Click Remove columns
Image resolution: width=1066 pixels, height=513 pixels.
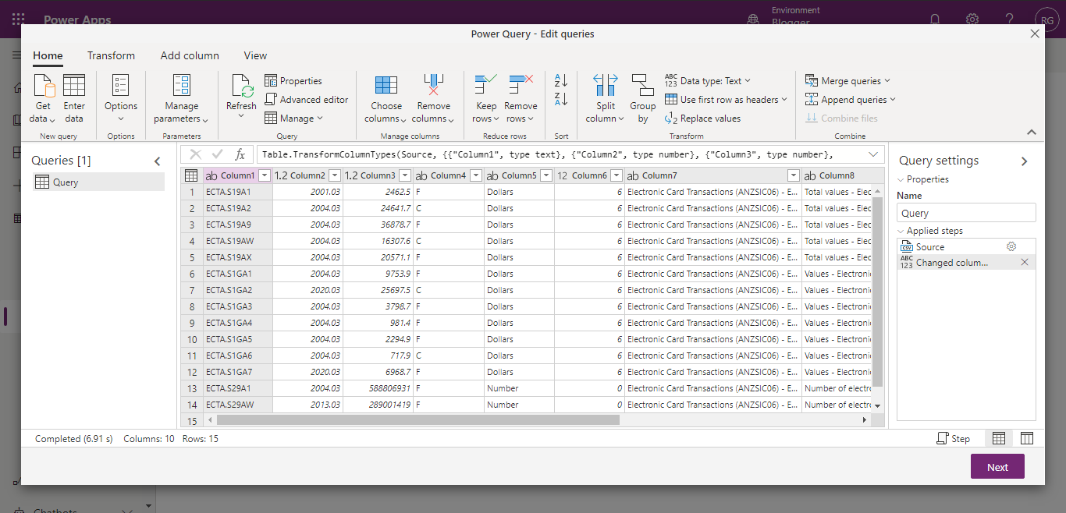[x=433, y=99]
